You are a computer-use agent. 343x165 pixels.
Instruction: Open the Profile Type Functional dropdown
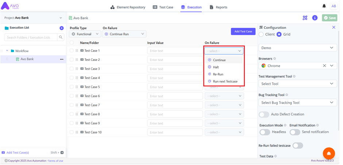85,34
